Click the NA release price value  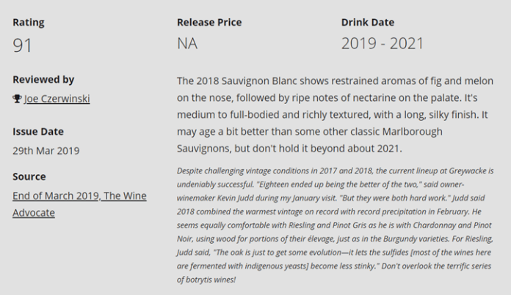(x=187, y=43)
